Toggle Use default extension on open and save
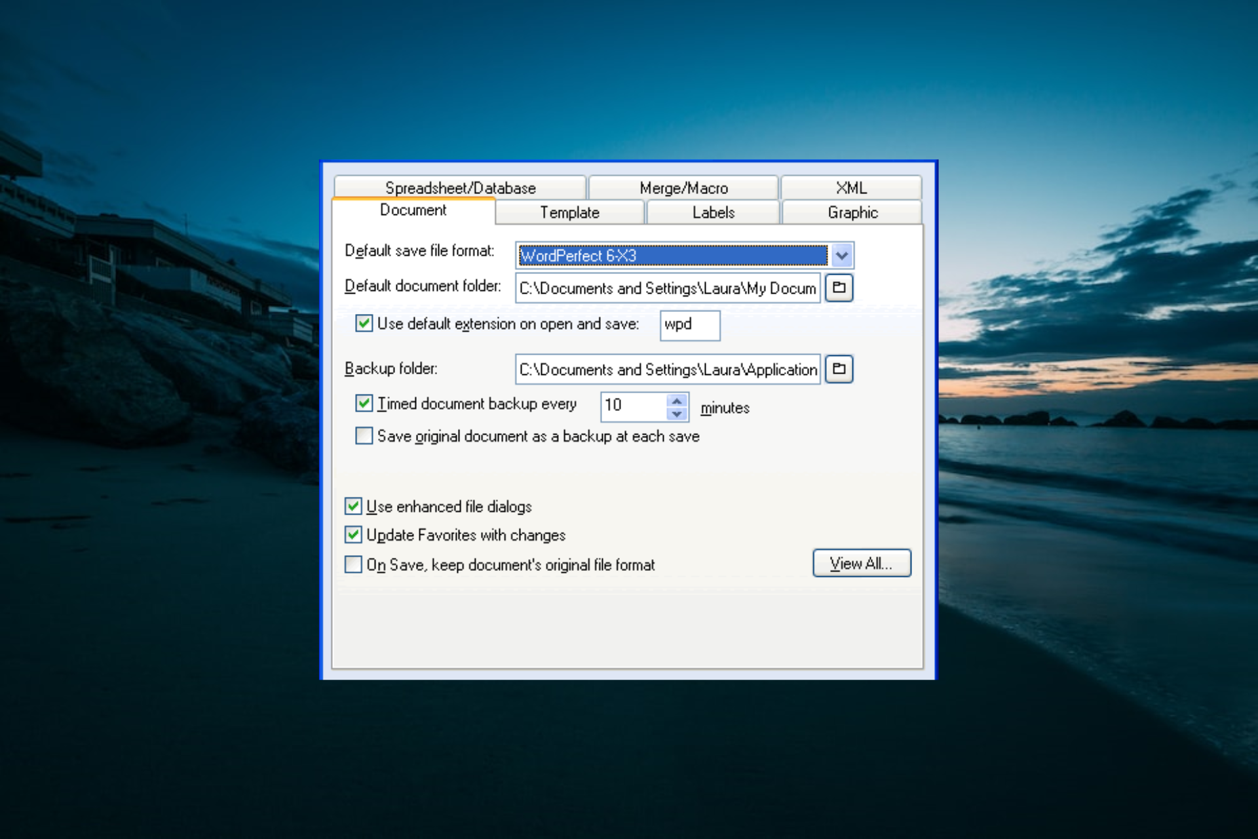Viewport: 1258px width, 839px height. 364,324
